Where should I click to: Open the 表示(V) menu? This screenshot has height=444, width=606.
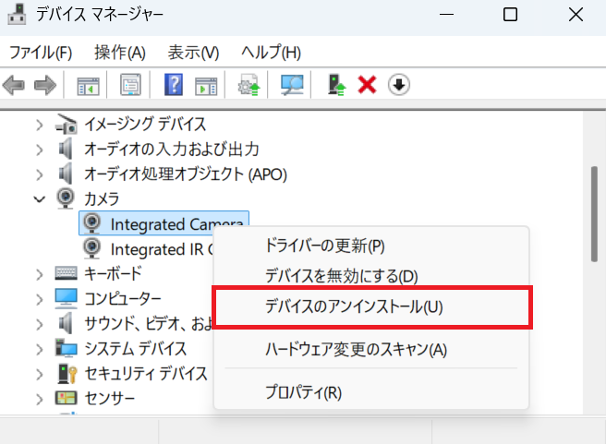(193, 52)
